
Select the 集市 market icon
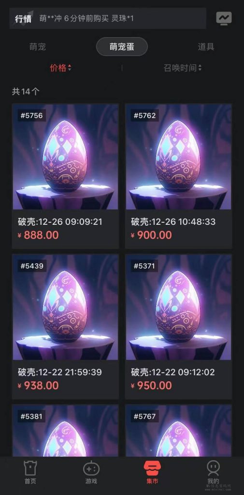point(152,468)
